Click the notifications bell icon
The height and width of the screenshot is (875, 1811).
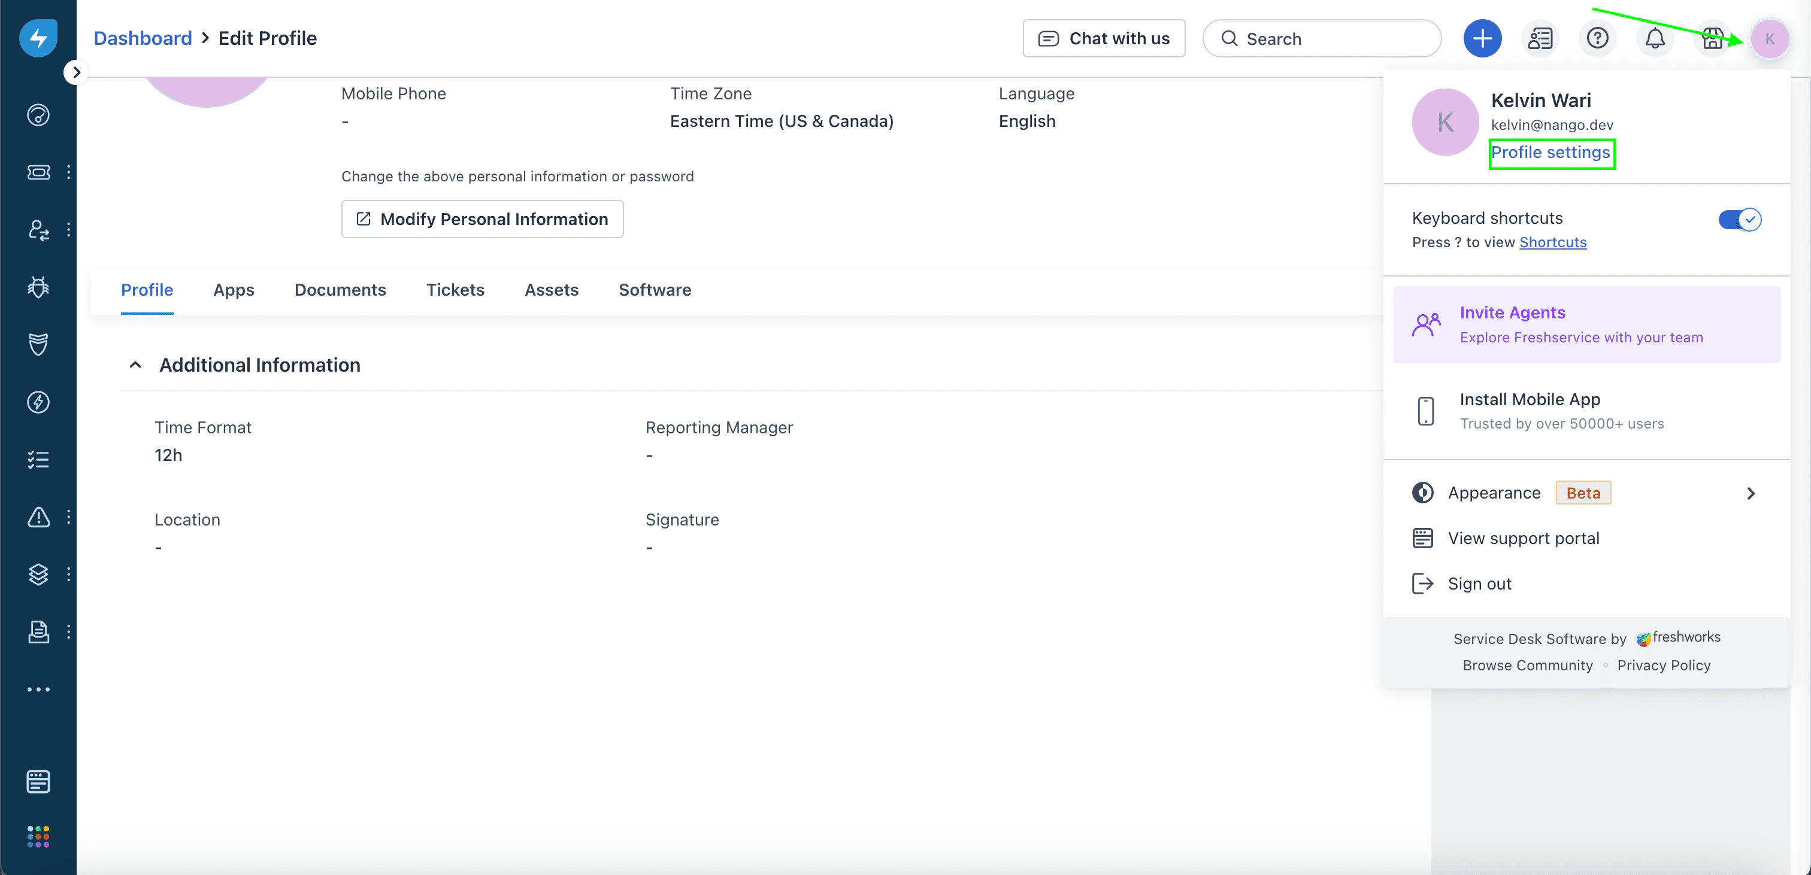1655,39
